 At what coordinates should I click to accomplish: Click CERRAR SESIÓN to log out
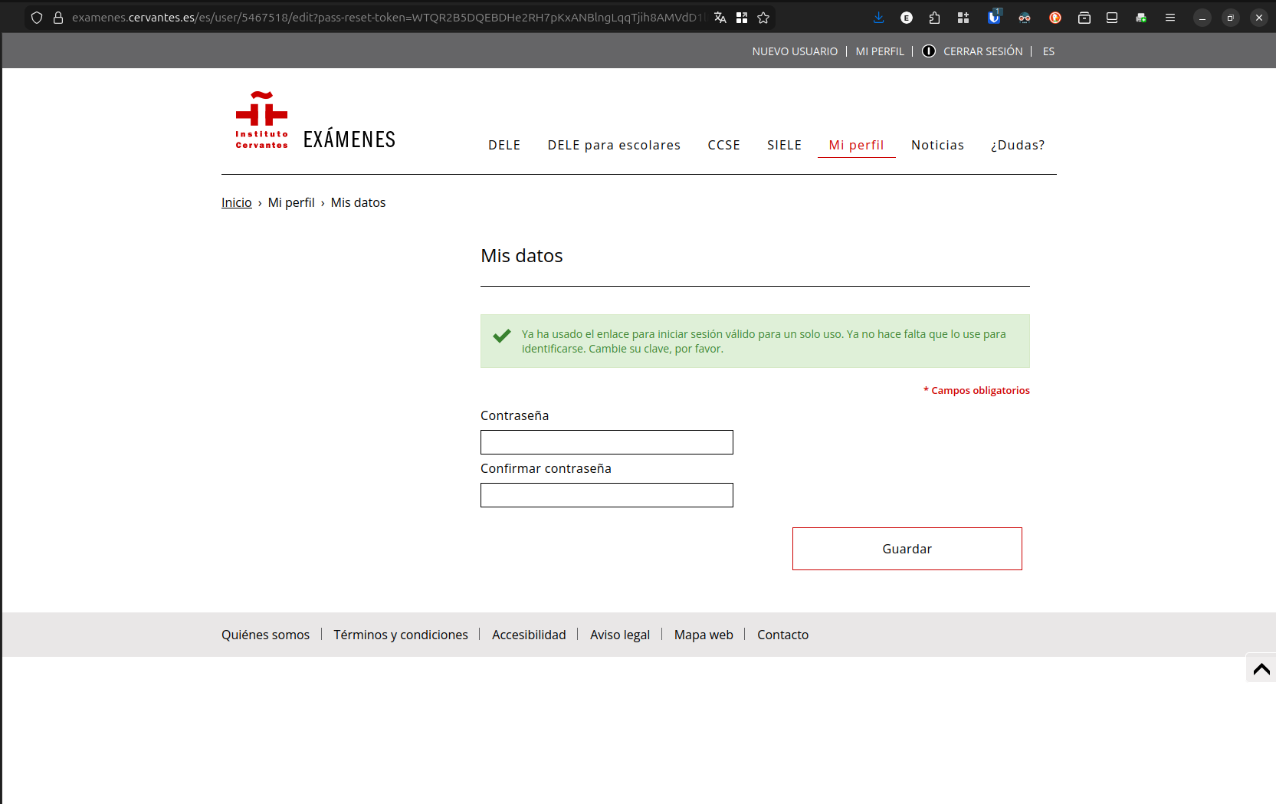point(982,51)
